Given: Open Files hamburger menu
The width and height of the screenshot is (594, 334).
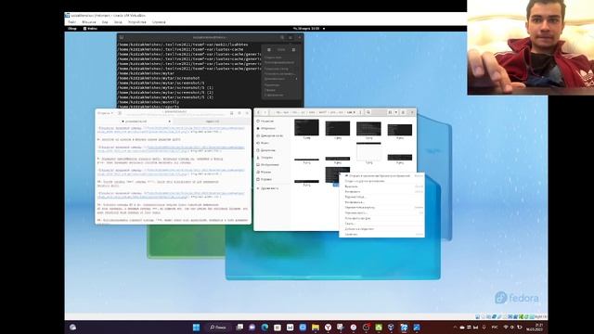Looking at the screenshot, I should point(403,112).
